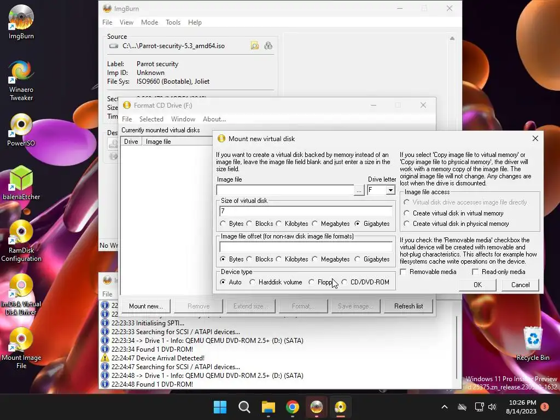The width and height of the screenshot is (560, 420).
Task: Choose Auto device type
Action: [231, 282]
